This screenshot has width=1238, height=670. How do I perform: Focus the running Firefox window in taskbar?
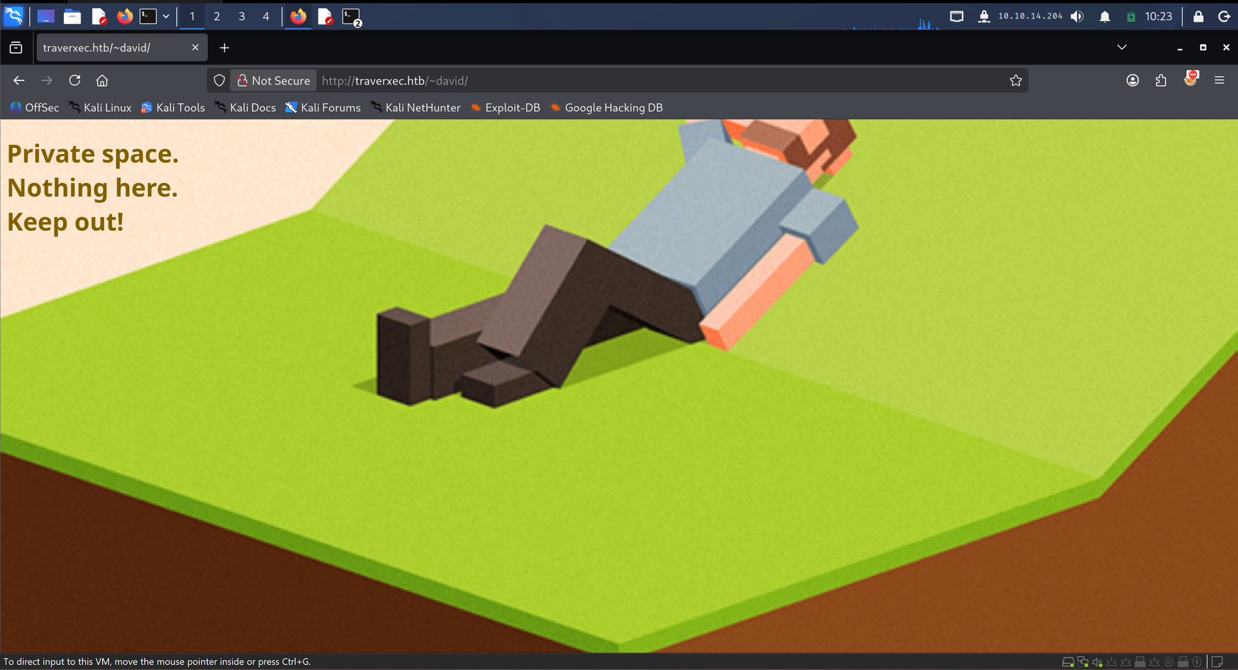(x=298, y=17)
